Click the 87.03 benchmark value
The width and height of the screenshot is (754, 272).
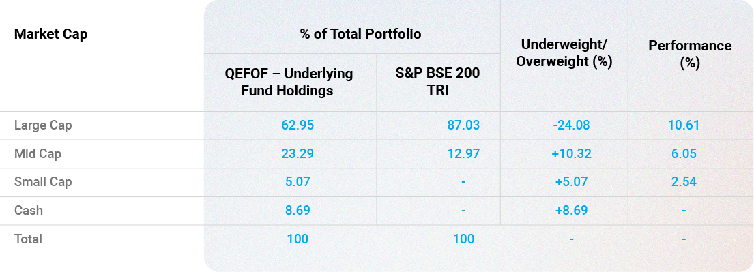click(463, 125)
